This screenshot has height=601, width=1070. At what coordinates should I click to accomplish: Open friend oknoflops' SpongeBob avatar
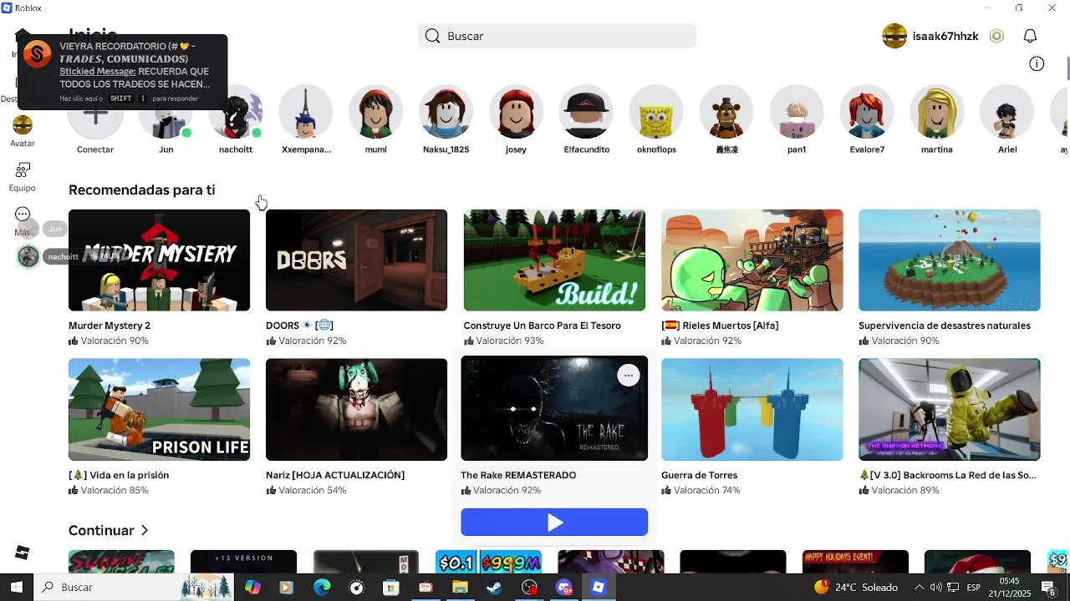[x=656, y=113]
